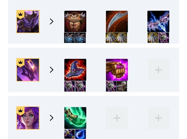
Task: Add third item for purple-haired champion
Action: click(158, 118)
